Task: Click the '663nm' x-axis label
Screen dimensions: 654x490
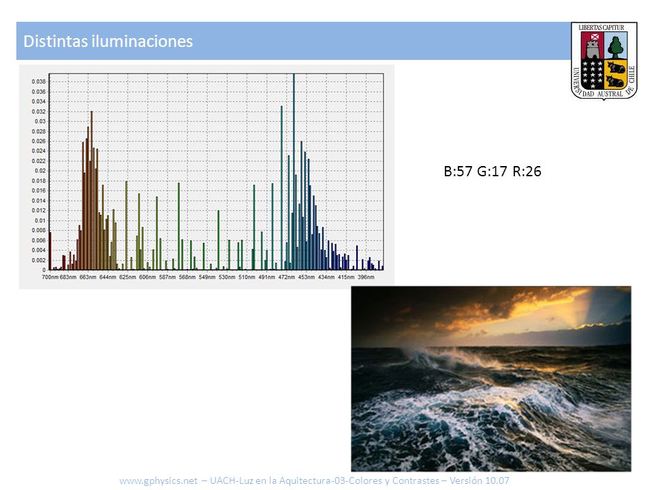Action: 88,277
